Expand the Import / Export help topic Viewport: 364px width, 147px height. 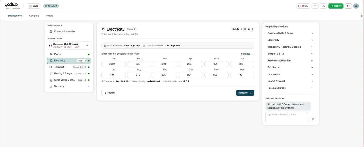click(x=290, y=81)
